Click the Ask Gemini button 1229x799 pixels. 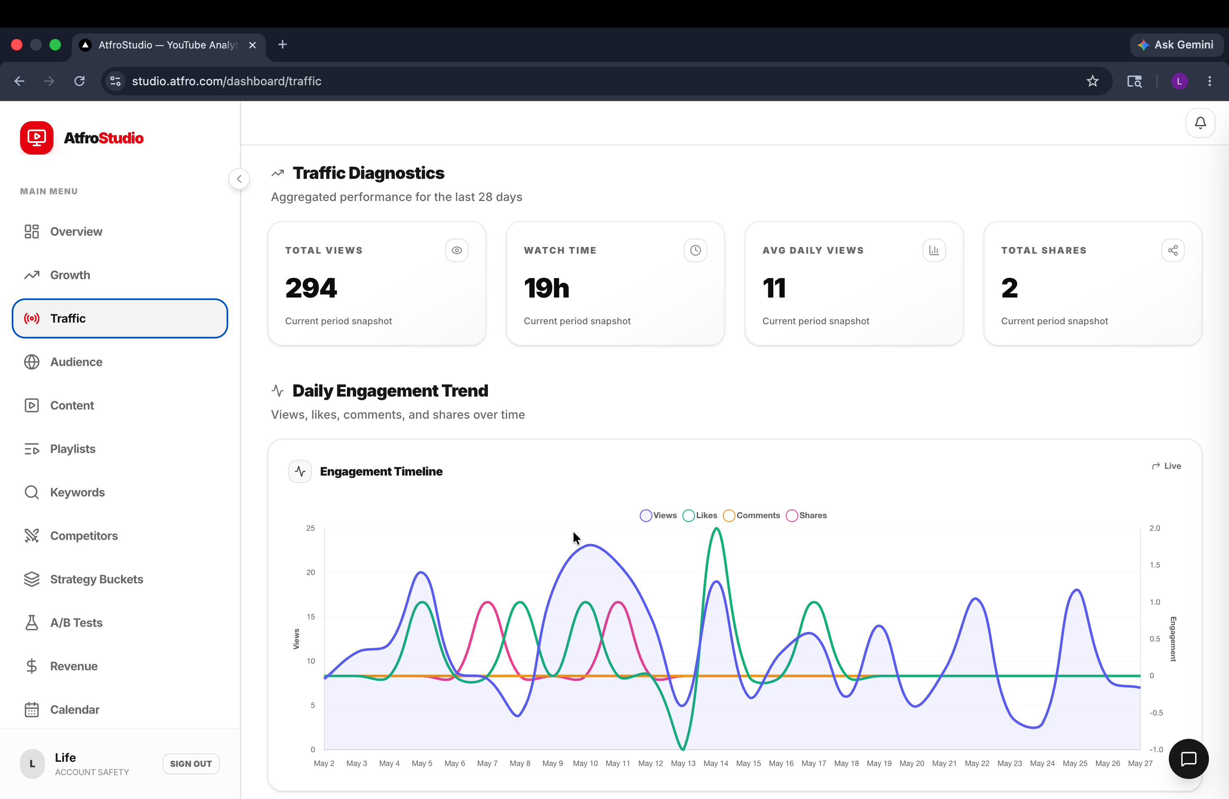[x=1176, y=45]
